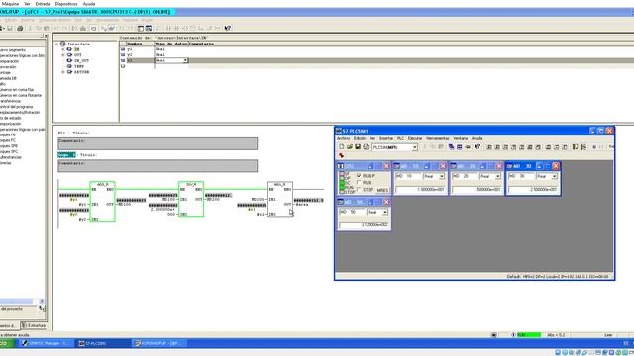Open Real format dropdown in MD 50 window
This screenshot has width=634, height=356.
pos(385,212)
